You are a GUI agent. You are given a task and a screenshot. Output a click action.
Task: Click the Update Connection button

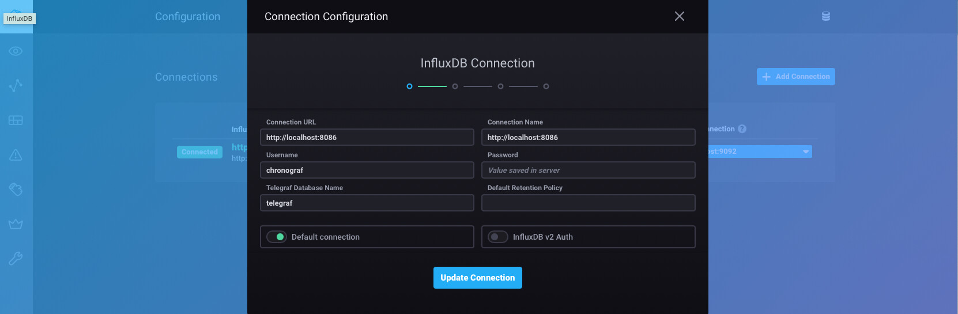(x=478, y=278)
